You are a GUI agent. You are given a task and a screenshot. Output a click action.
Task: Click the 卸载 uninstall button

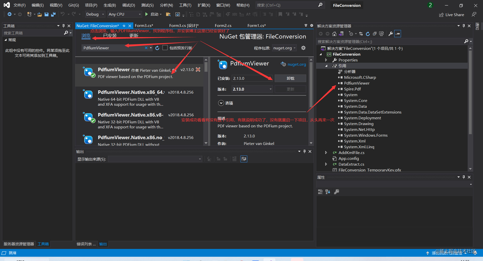pos(290,78)
